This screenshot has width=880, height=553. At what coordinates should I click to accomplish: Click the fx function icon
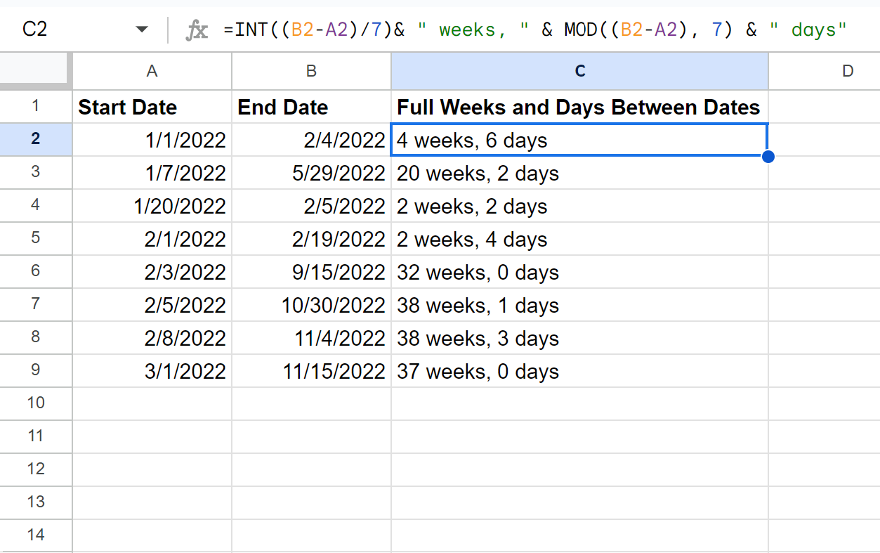click(196, 30)
